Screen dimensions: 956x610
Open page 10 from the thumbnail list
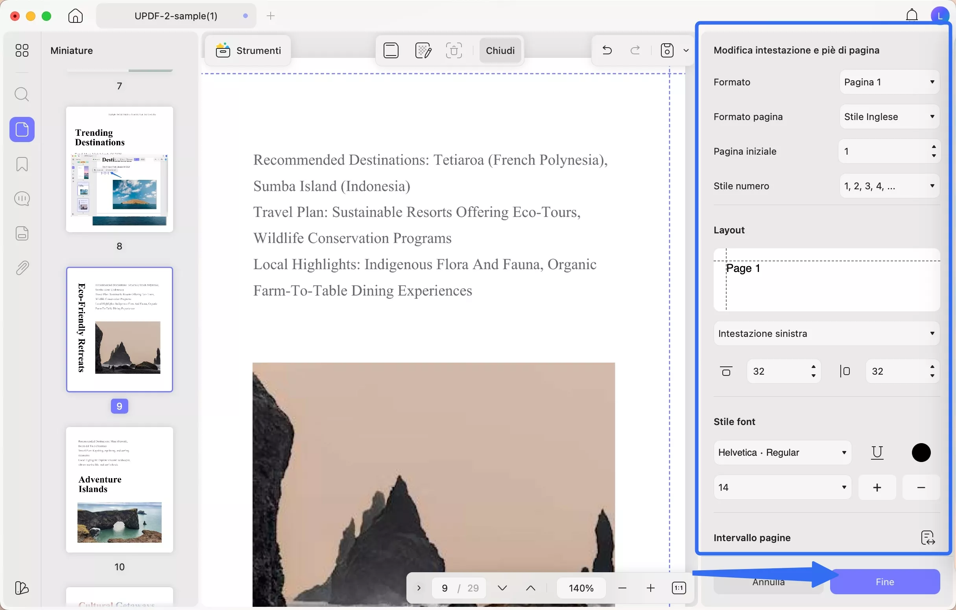point(120,490)
